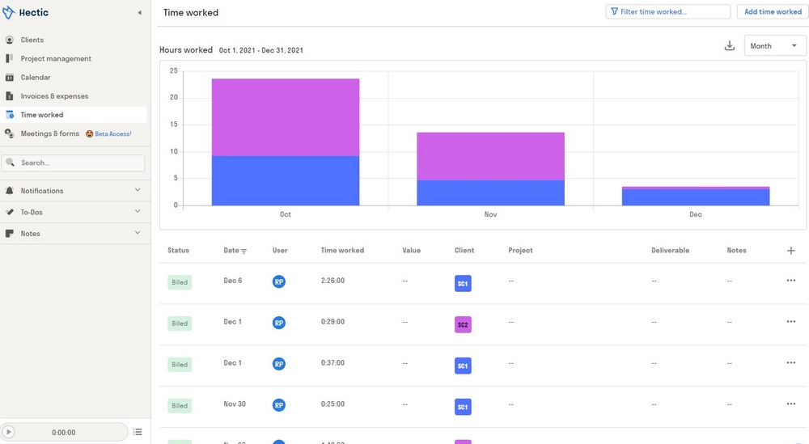Open options menu for 0:29:00 row
Image resolution: width=809 pixels, height=444 pixels.
(791, 322)
